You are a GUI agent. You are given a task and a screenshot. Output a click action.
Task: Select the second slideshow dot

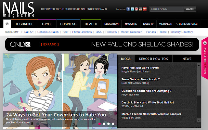click(x=104, y=124)
